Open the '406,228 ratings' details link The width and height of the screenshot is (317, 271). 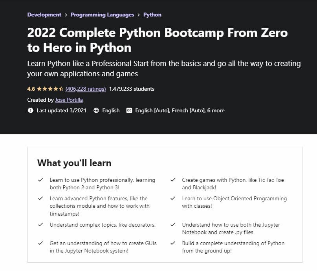pyautogui.click(x=85, y=89)
